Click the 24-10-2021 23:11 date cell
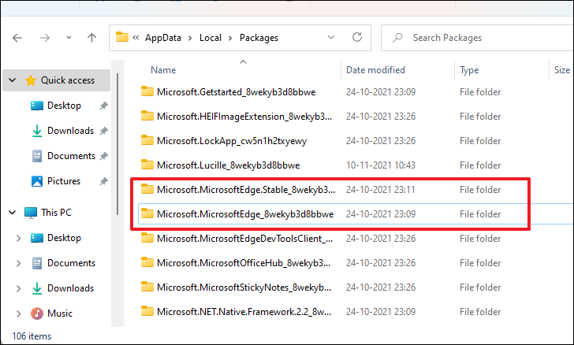The image size is (574, 345). point(381,190)
